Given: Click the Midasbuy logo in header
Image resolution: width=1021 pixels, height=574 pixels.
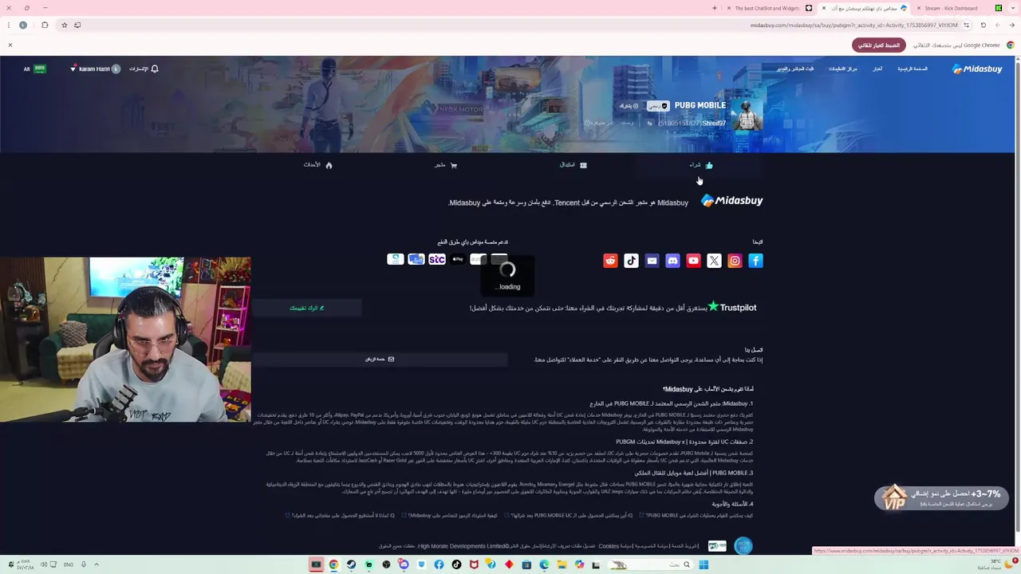Looking at the screenshot, I should tap(977, 69).
